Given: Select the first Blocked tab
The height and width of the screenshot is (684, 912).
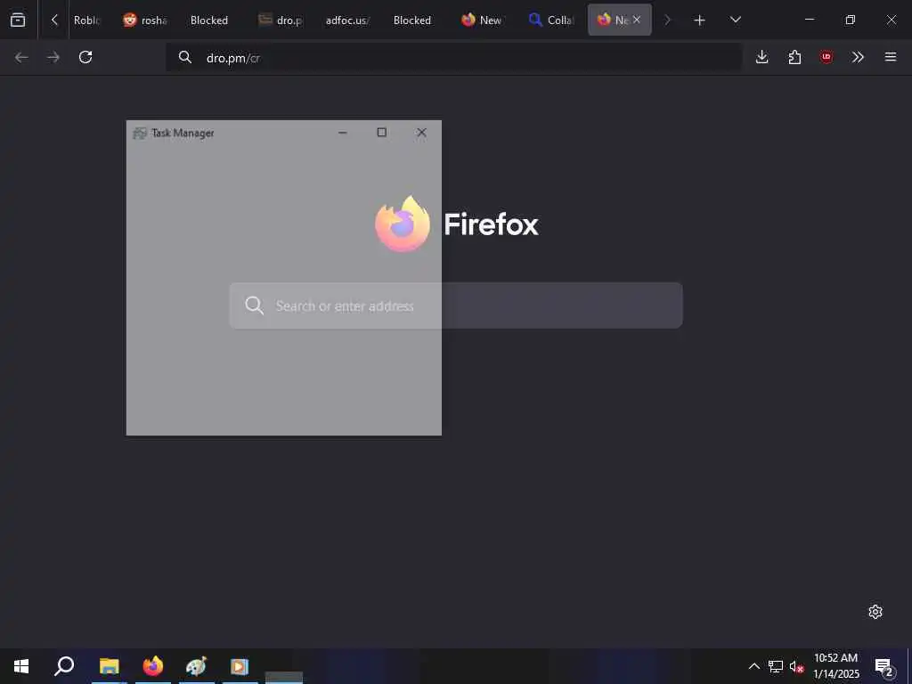Looking at the screenshot, I should click(x=208, y=20).
